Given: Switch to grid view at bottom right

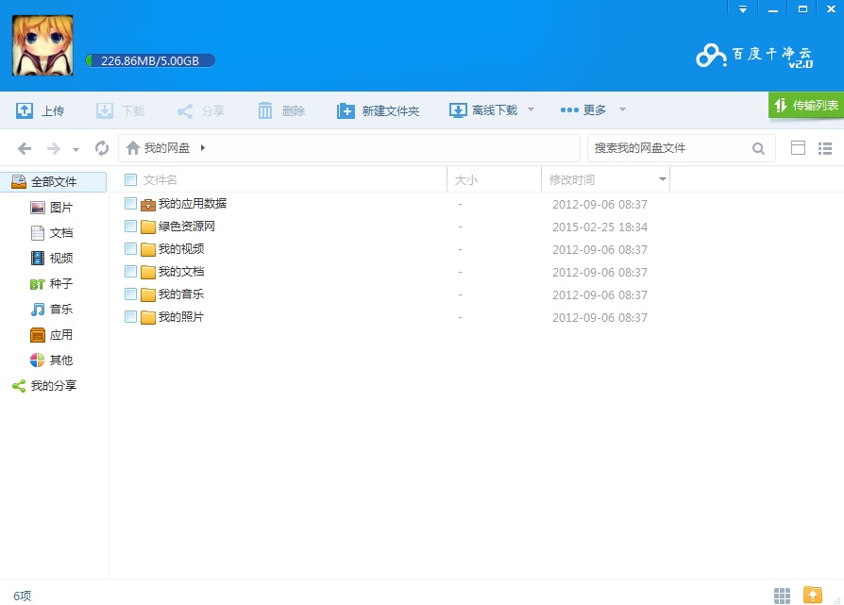Looking at the screenshot, I should (x=782, y=596).
